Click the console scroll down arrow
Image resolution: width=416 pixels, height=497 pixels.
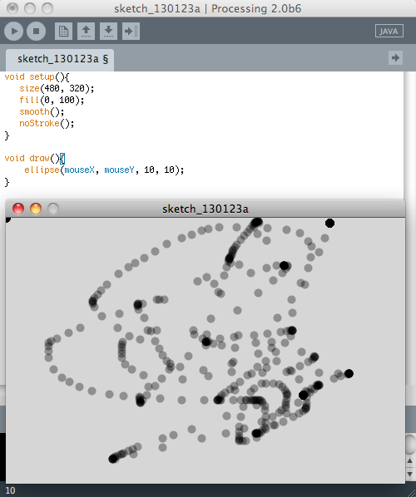[x=410, y=475]
